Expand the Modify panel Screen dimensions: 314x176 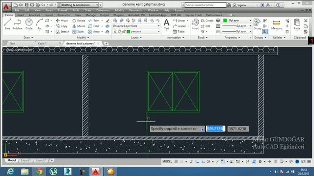click(83, 38)
